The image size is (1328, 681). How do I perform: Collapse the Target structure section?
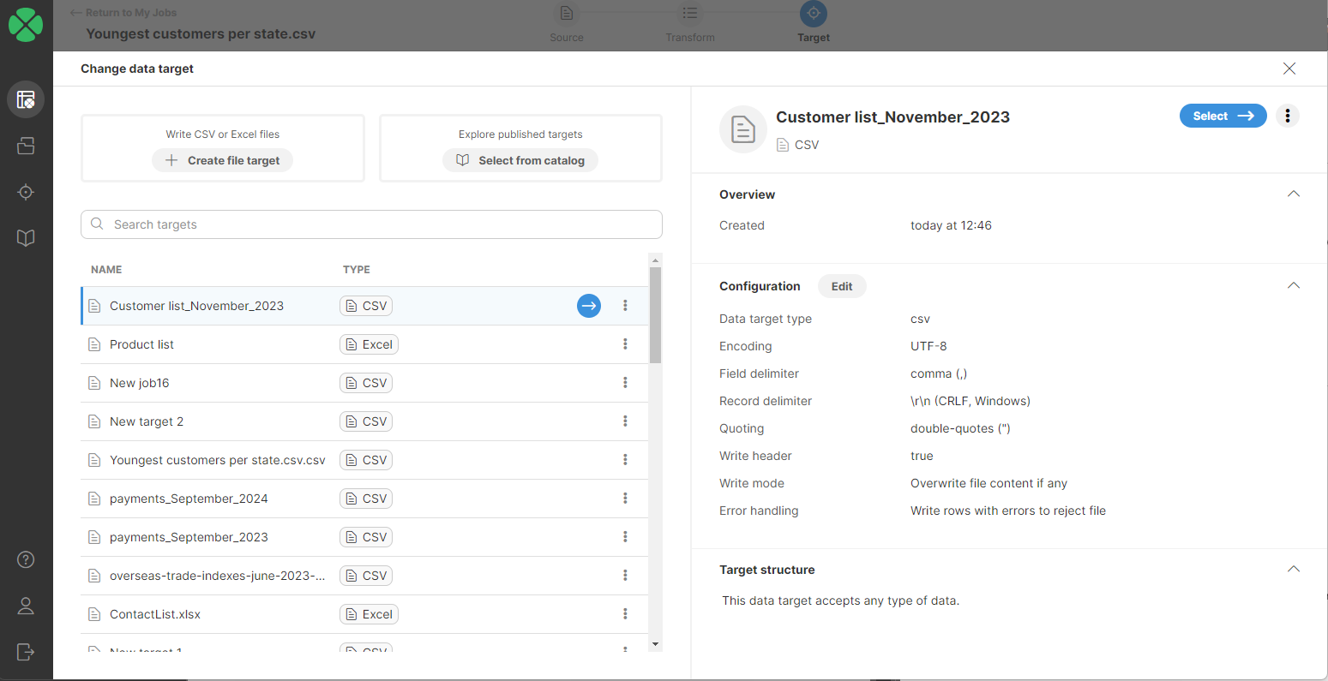pyautogui.click(x=1294, y=570)
